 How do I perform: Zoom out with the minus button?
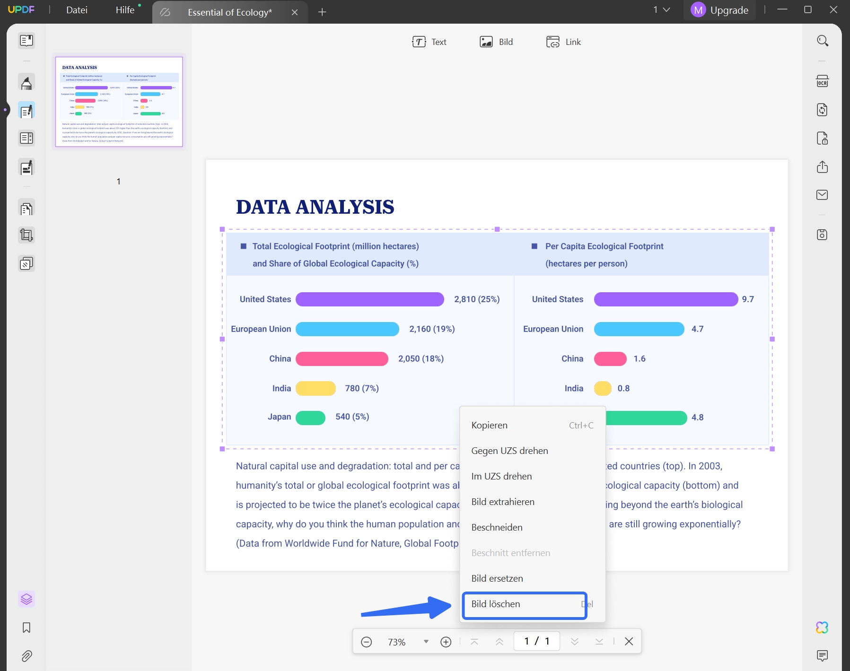point(367,642)
